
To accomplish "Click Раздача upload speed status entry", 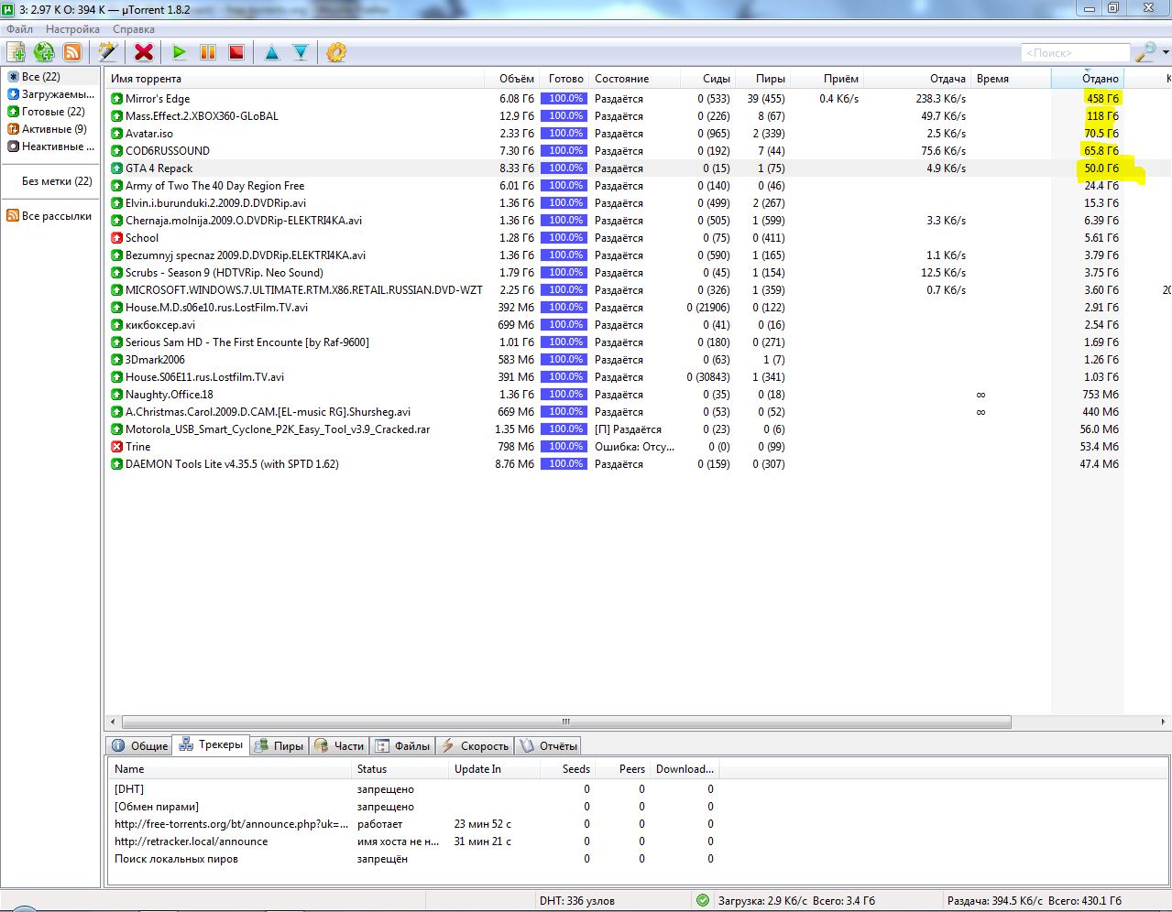I will tap(1034, 901).
